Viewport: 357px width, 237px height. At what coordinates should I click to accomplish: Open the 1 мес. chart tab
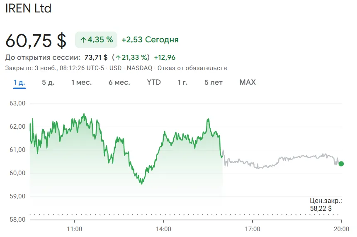click(81, 82)
